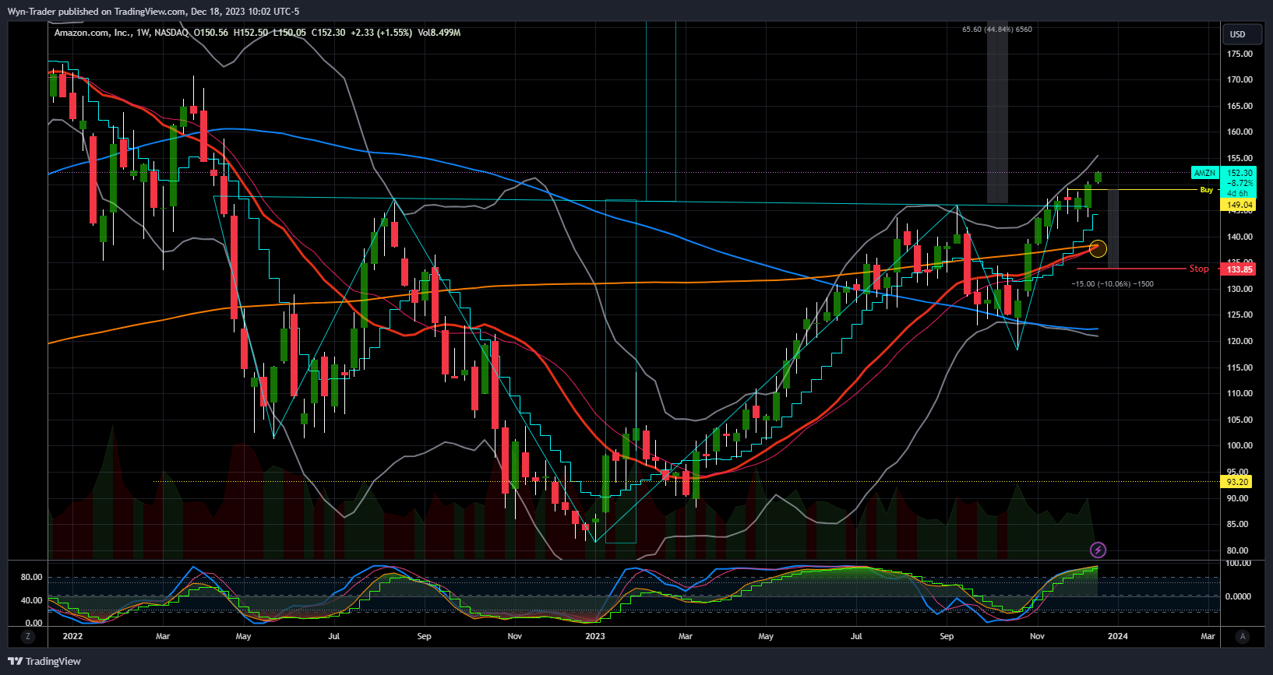Click the 90.00 price axis label
Screen dimensions: 1273x675
tap(1237, 498)
